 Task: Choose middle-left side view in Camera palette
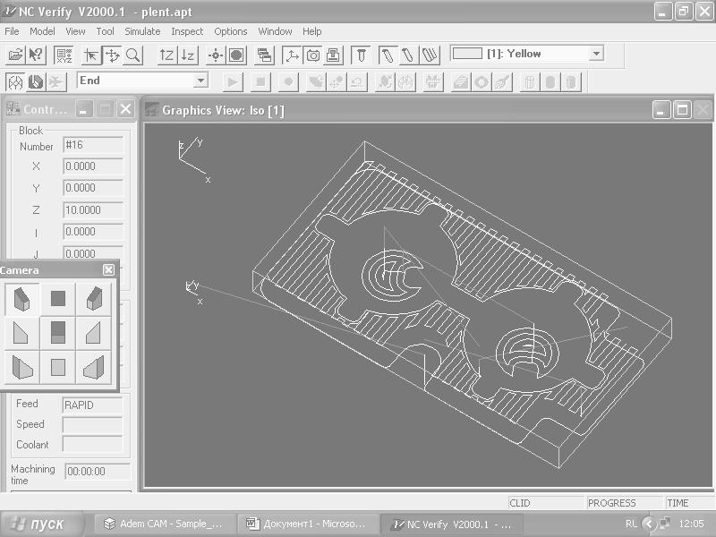(21, 333)
